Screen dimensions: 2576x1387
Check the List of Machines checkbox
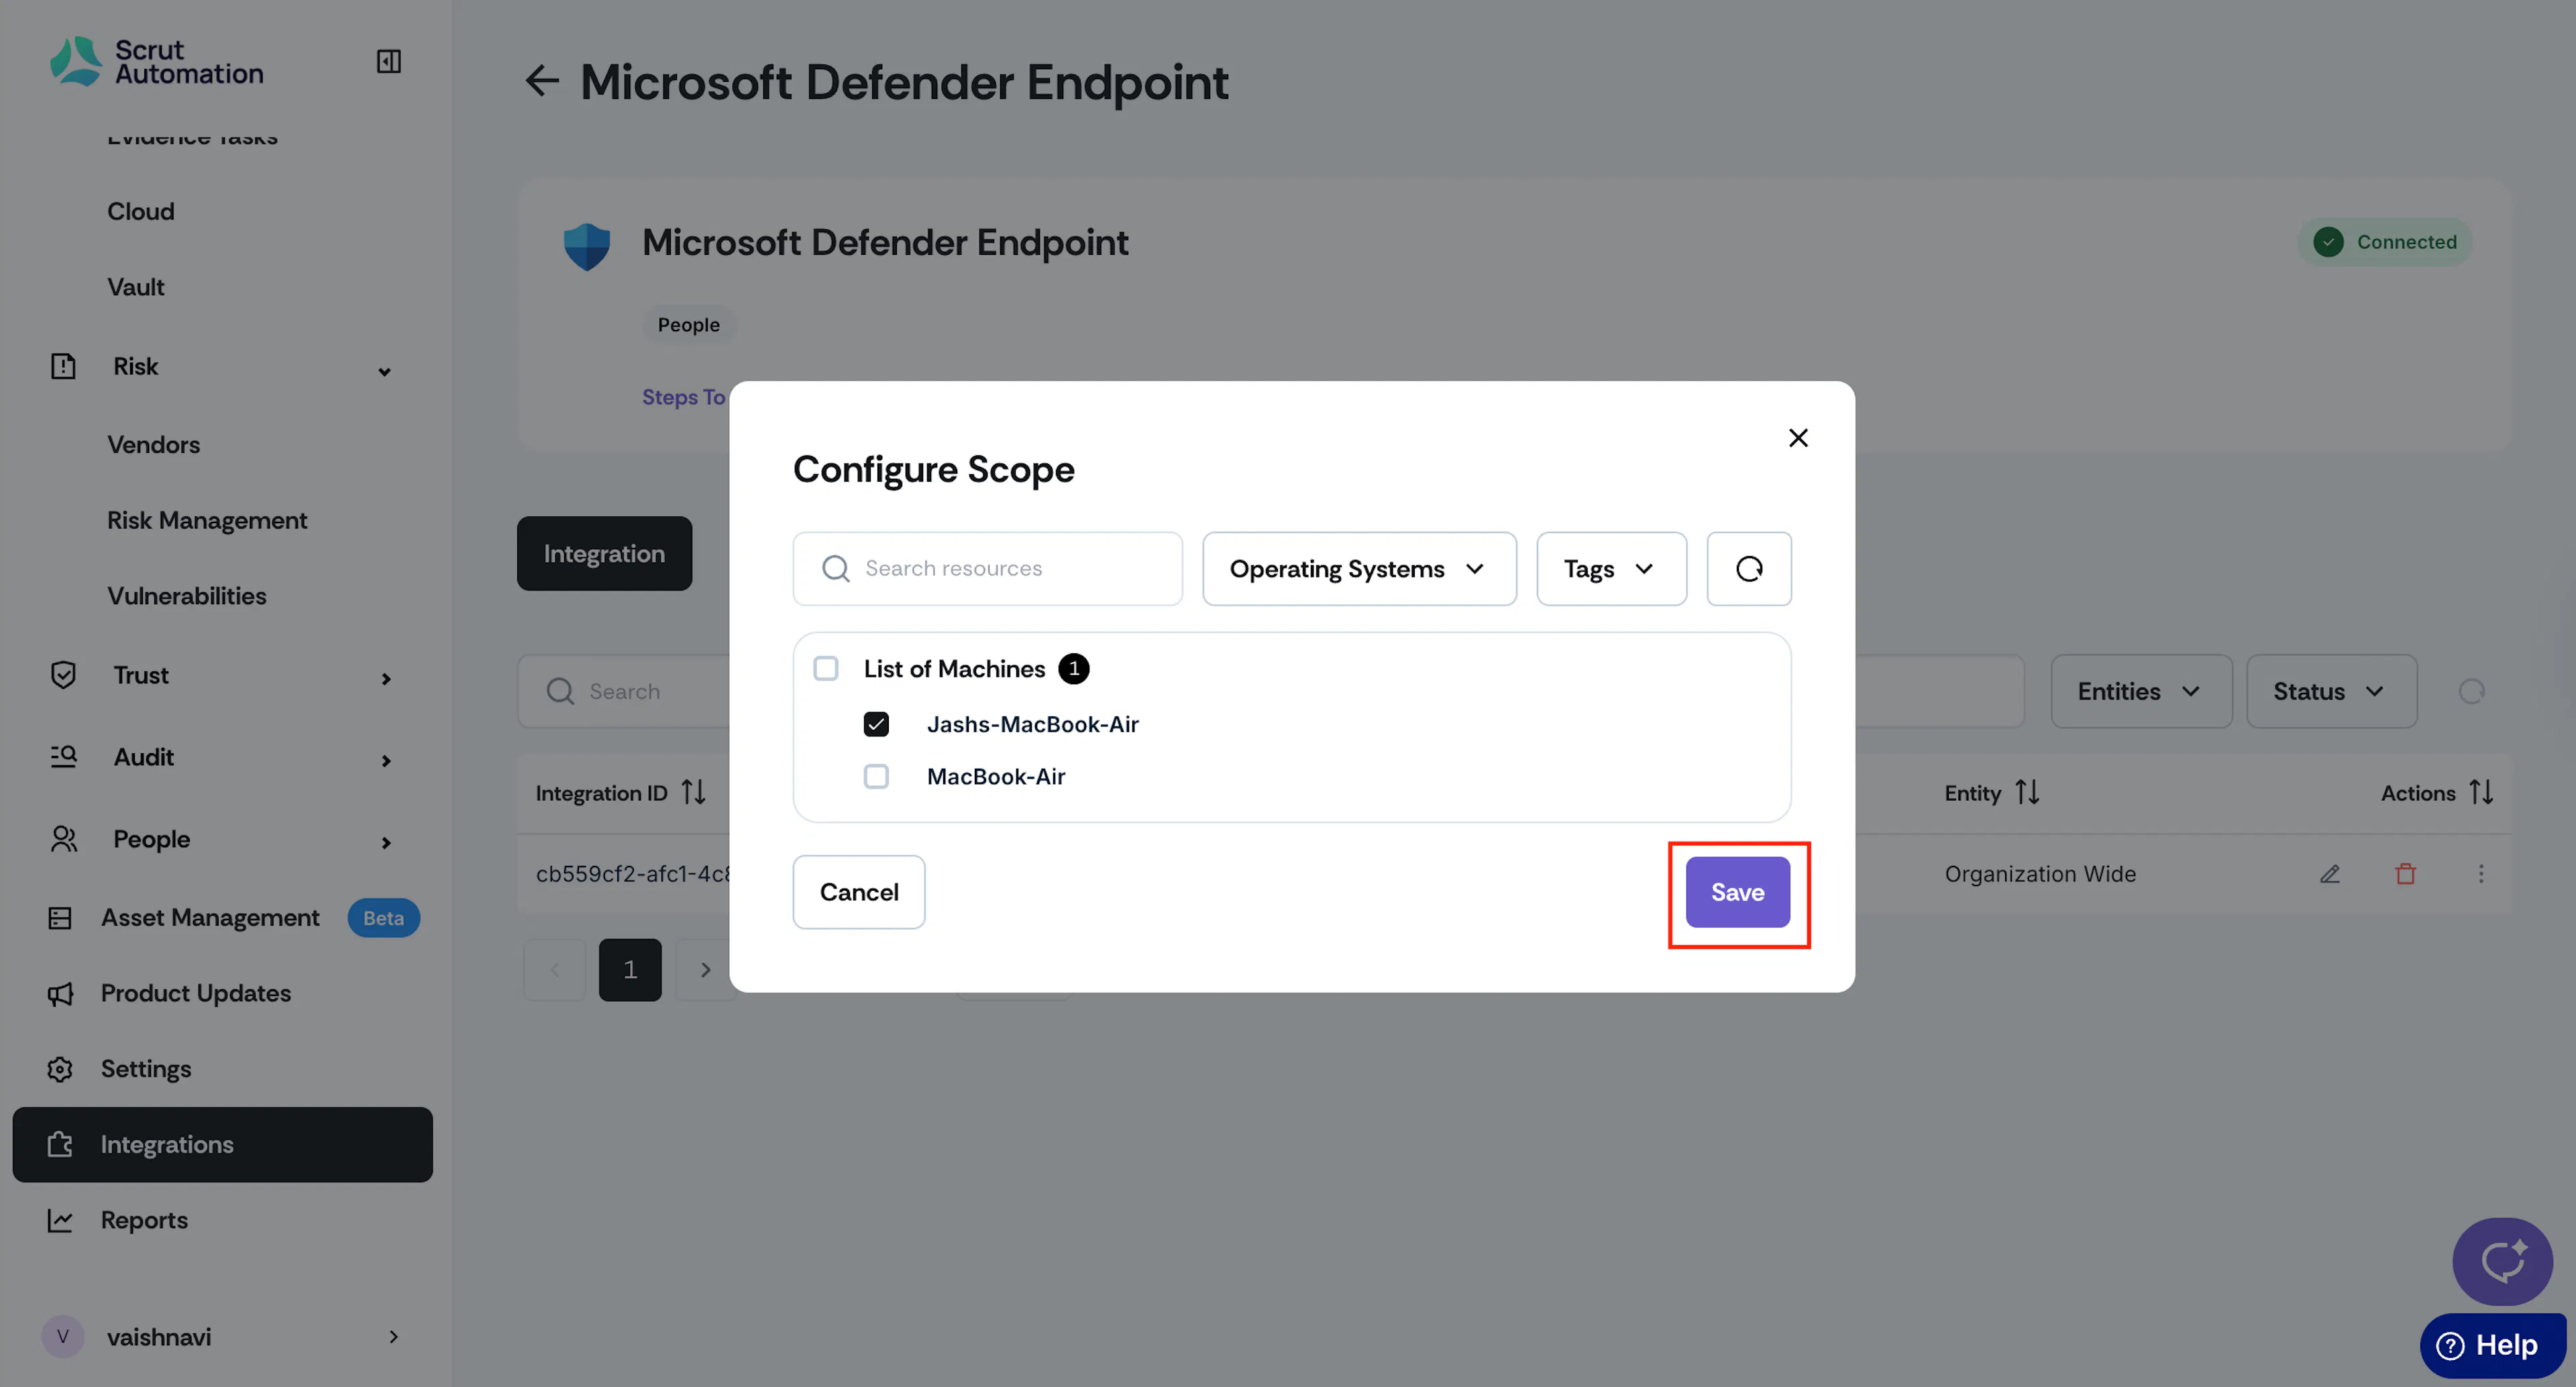[825, 668]
